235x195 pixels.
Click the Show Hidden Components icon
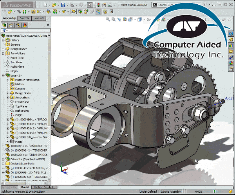pyautogui.click(x=48, y=11)
